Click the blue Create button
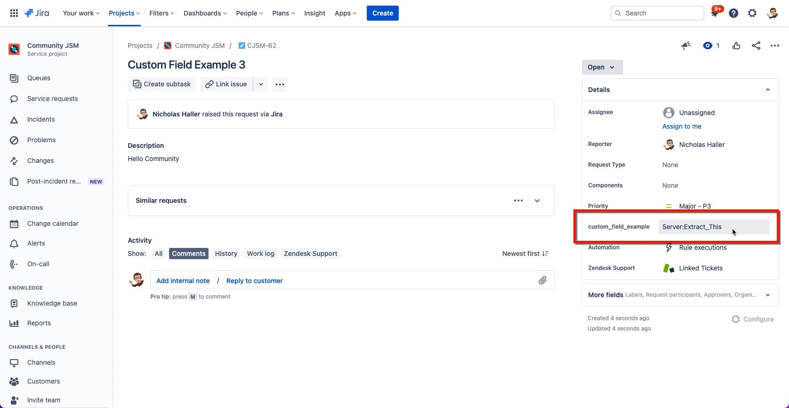The image size is (789, 408). click(383, 13)
